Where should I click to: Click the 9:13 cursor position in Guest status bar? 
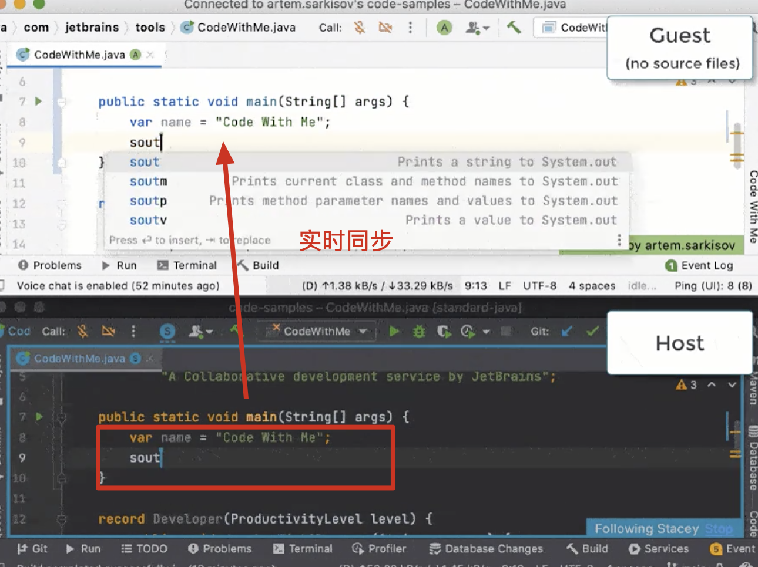[x=475, y=286]
